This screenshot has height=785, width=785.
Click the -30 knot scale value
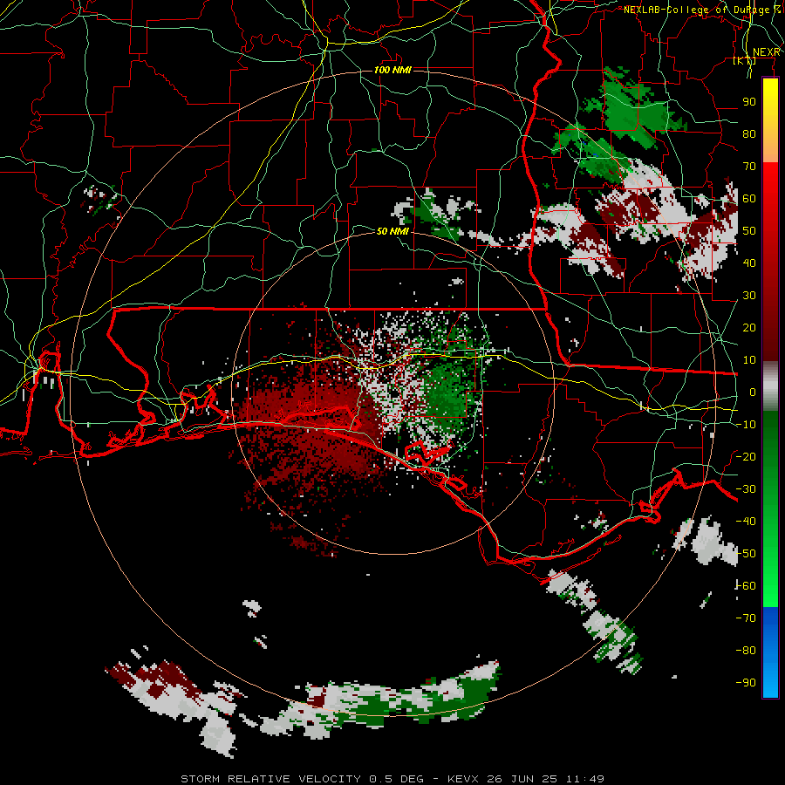click(746, 489)
